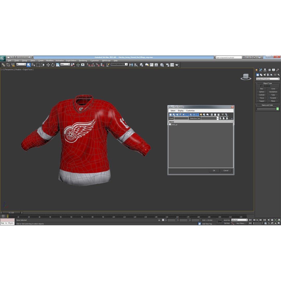
Task: Activate the Select and Rotate tool
Action: pos(53,65)
